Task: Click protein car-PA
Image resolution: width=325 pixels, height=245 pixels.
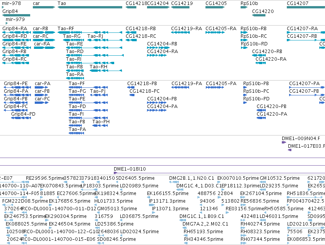Action: tap(42, 87)
